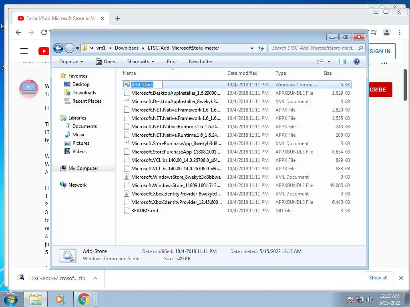Viewport: 410px width, 307px height.
Task: Expand the address bar history dropdown
Action: [252, 48]
